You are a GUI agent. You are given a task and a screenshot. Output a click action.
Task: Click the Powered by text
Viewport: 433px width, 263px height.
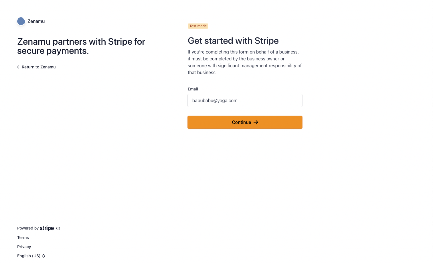click(28, 228)
